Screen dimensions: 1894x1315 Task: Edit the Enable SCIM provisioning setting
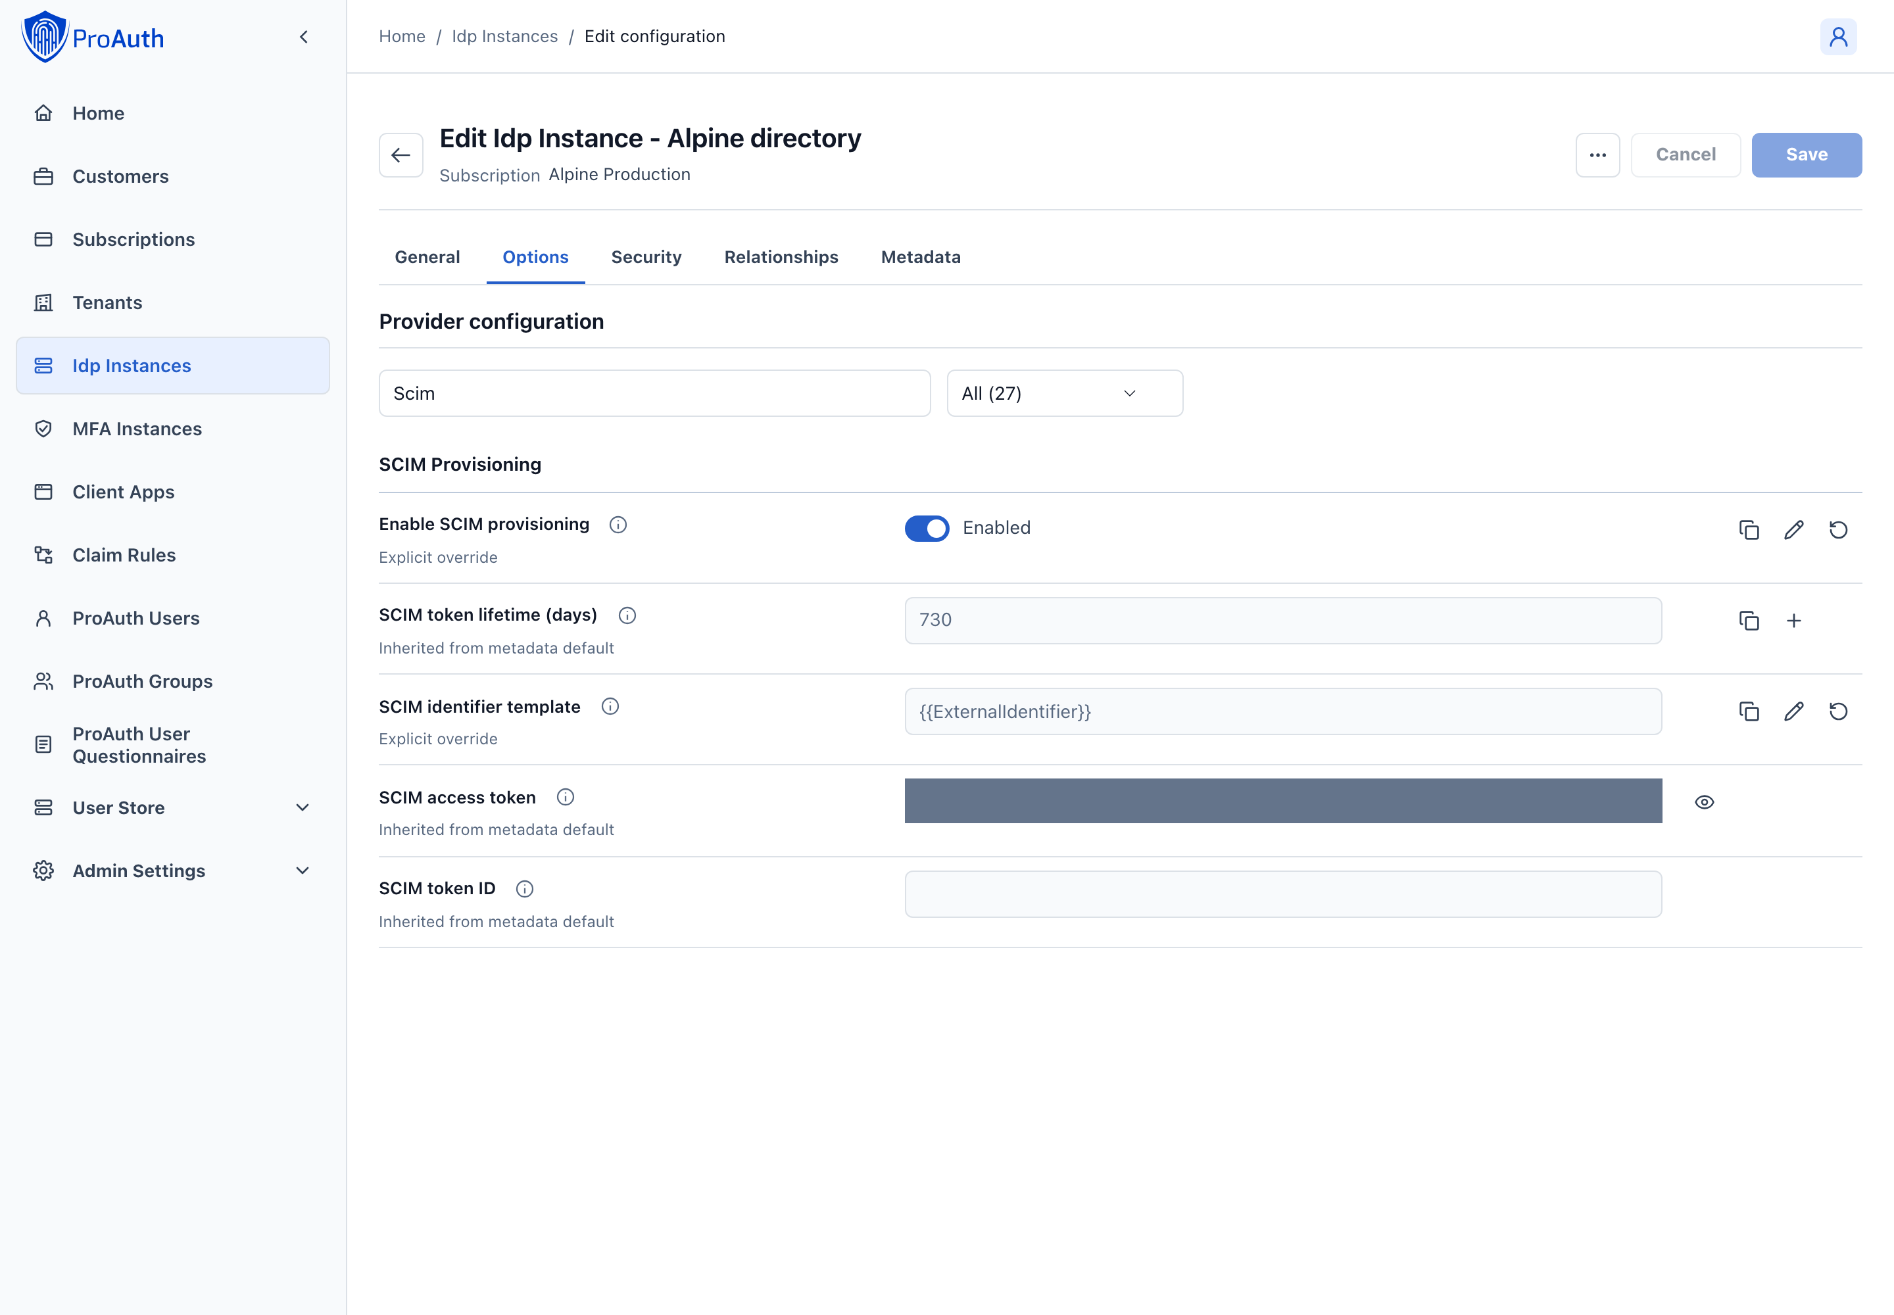(x=1793, y=530)
